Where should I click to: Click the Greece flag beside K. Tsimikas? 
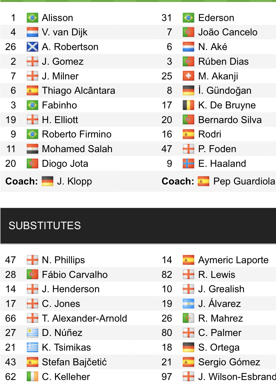point(32,347)
